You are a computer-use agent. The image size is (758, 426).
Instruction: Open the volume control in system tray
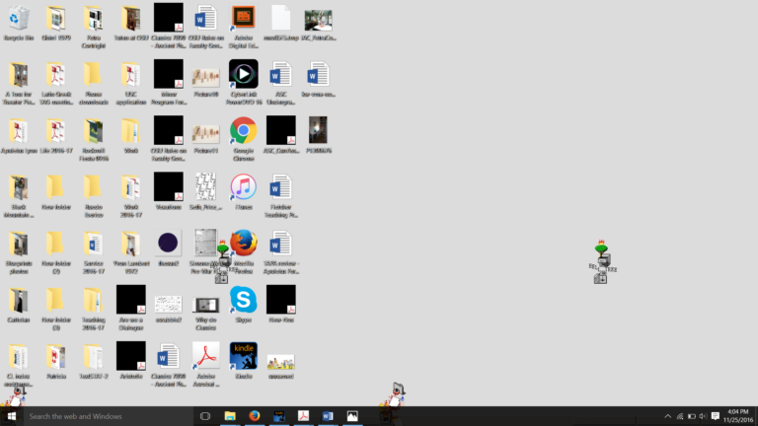click(x=702, y=416)
